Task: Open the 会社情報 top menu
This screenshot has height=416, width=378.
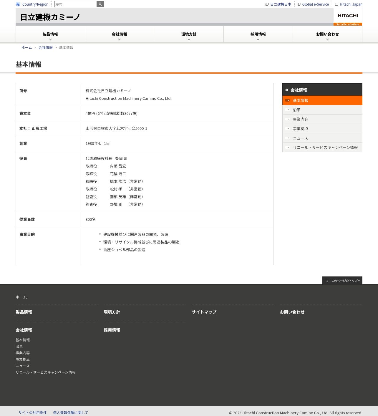Action: 120,34
